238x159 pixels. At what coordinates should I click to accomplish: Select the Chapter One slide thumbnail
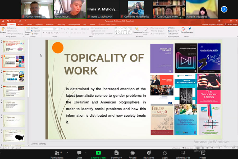(x=14, y=106)
